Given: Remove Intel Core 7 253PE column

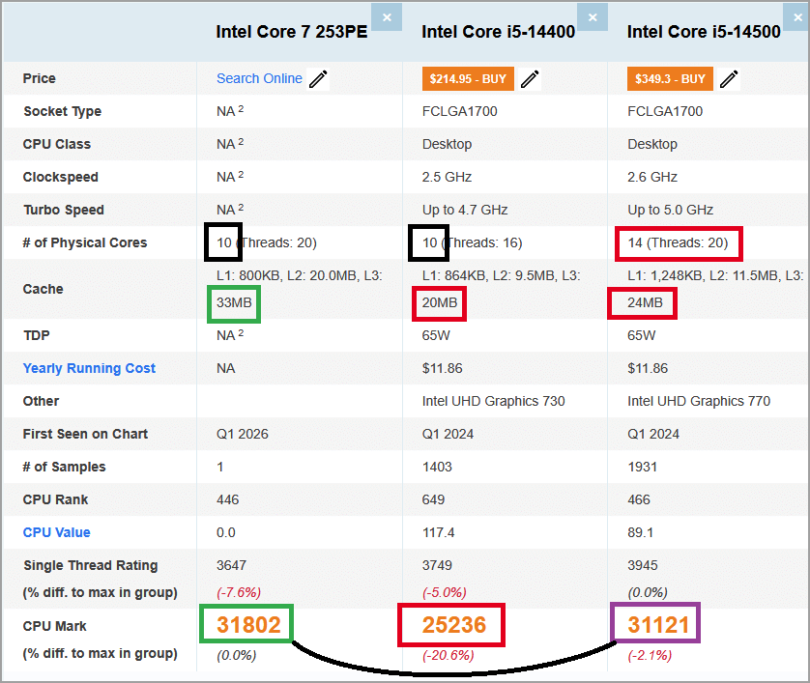Looking at the screenshot, I should point(387,16).
